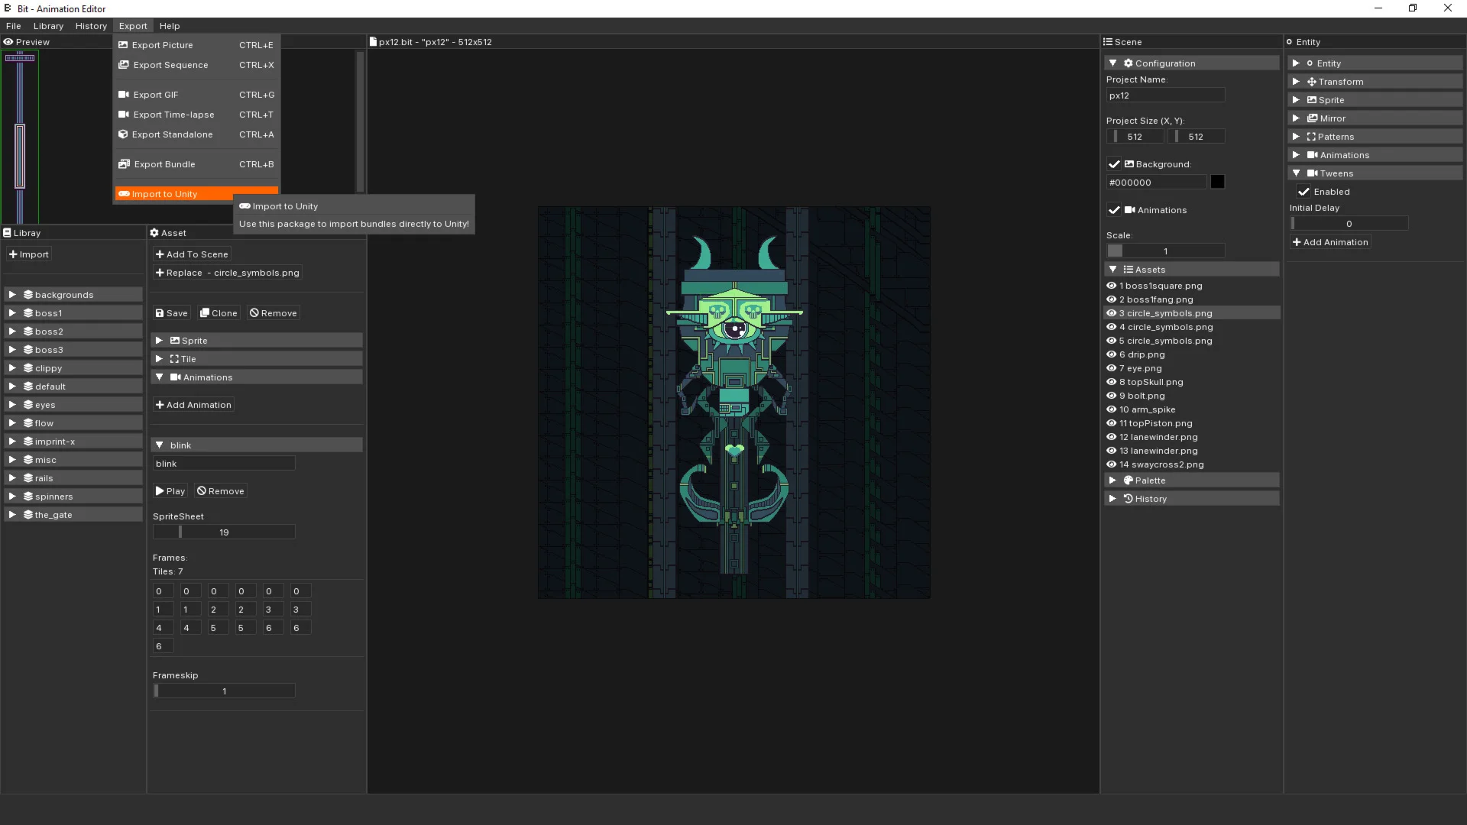Click the Add To Scene button
Viewport: 1467px width, 825px height.
[192, 254]
